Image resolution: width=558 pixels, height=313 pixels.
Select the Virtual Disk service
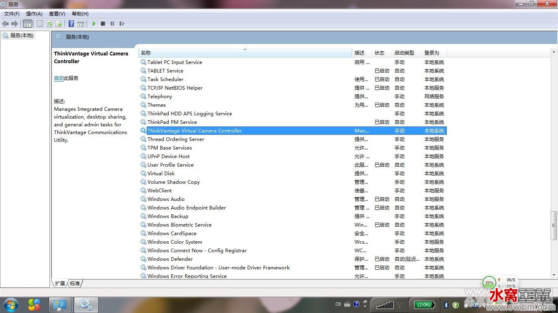[293, 174]
